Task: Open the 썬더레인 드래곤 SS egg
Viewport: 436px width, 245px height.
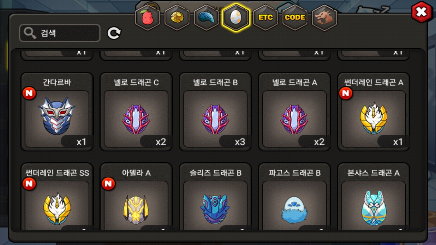Action: pos(57,197)
